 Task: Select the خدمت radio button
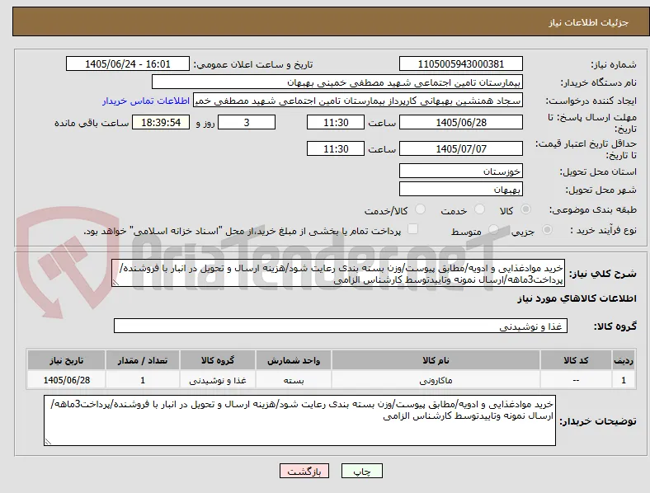(x=479, y=209)
